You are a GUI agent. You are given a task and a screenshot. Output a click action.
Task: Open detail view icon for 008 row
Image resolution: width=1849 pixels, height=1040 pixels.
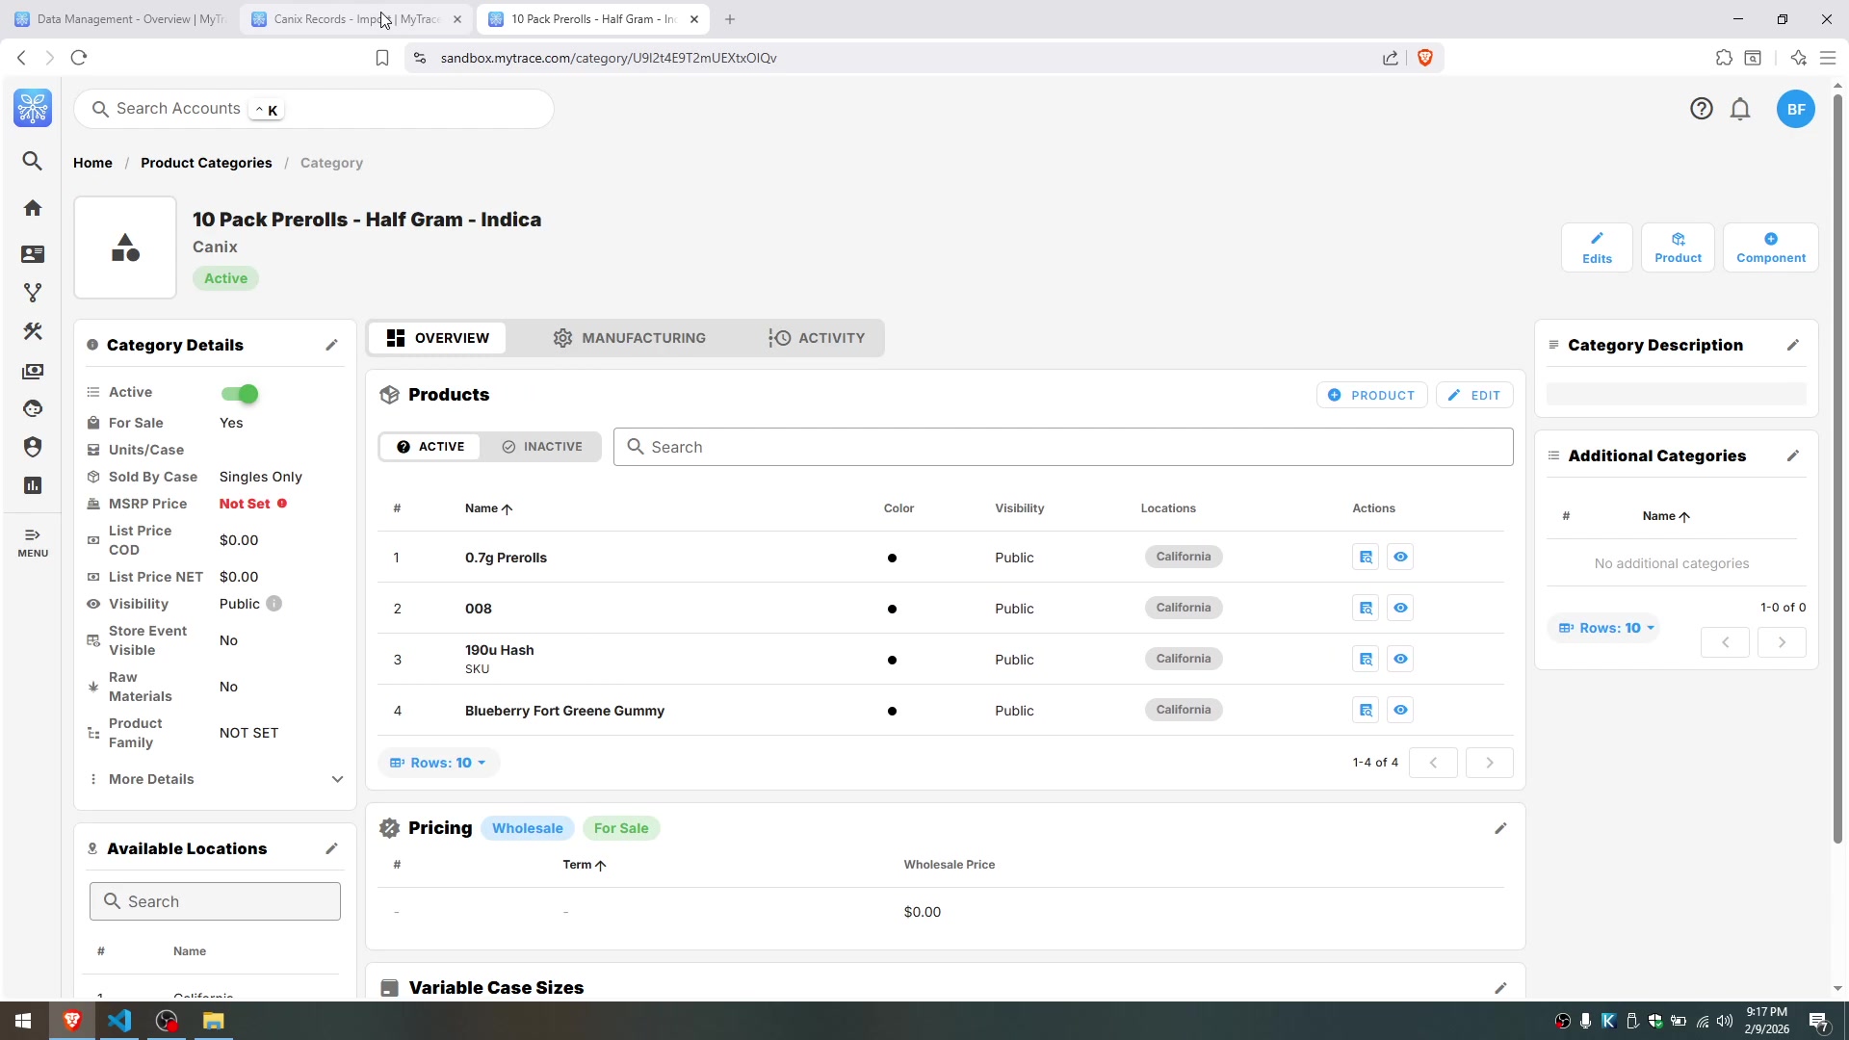click(x=1366, y=608)
